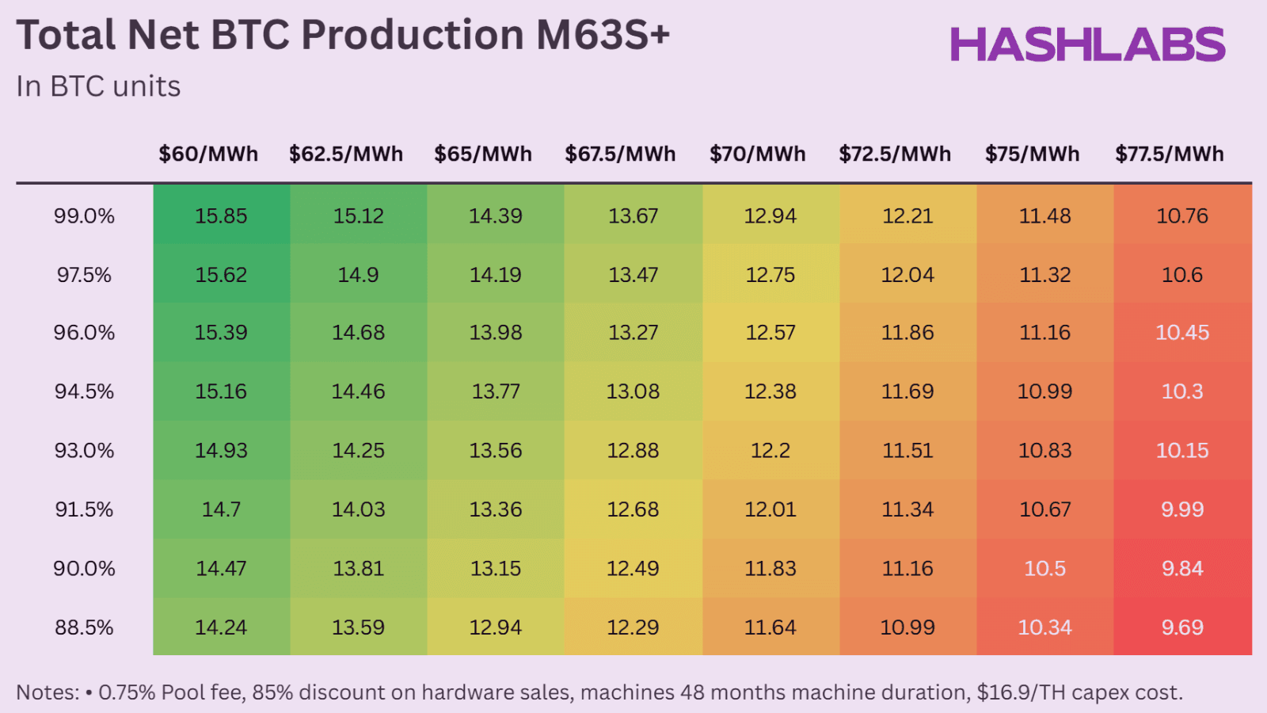Click the 13.77 value cell

[x=496, y=391]
